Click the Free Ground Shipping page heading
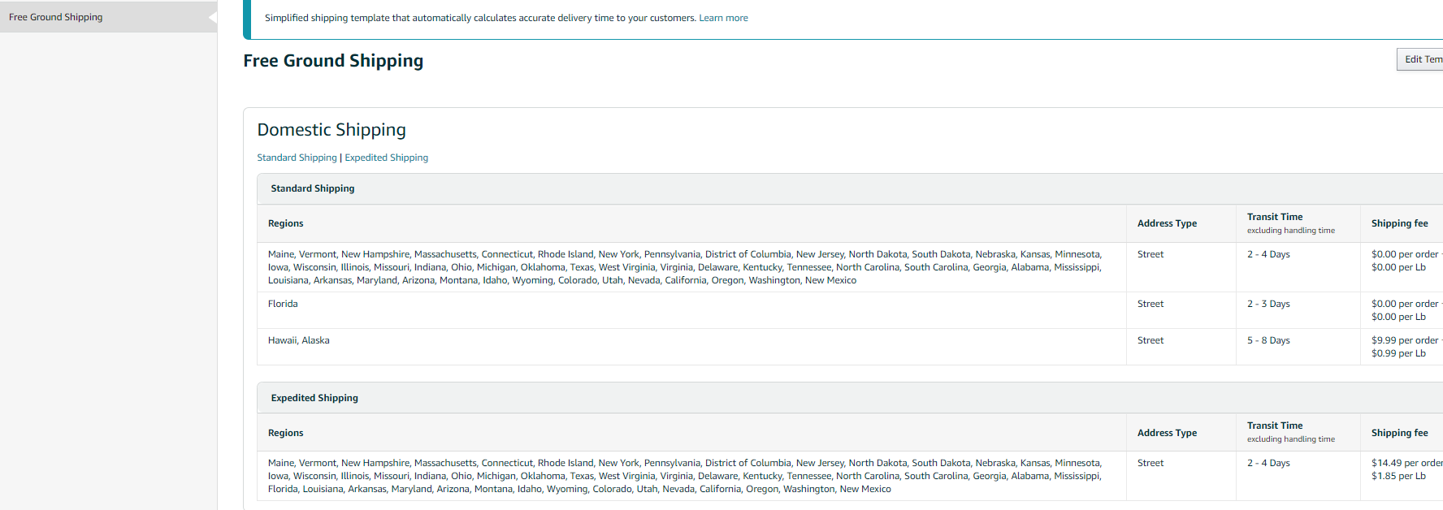 click(x=333, y=61)
